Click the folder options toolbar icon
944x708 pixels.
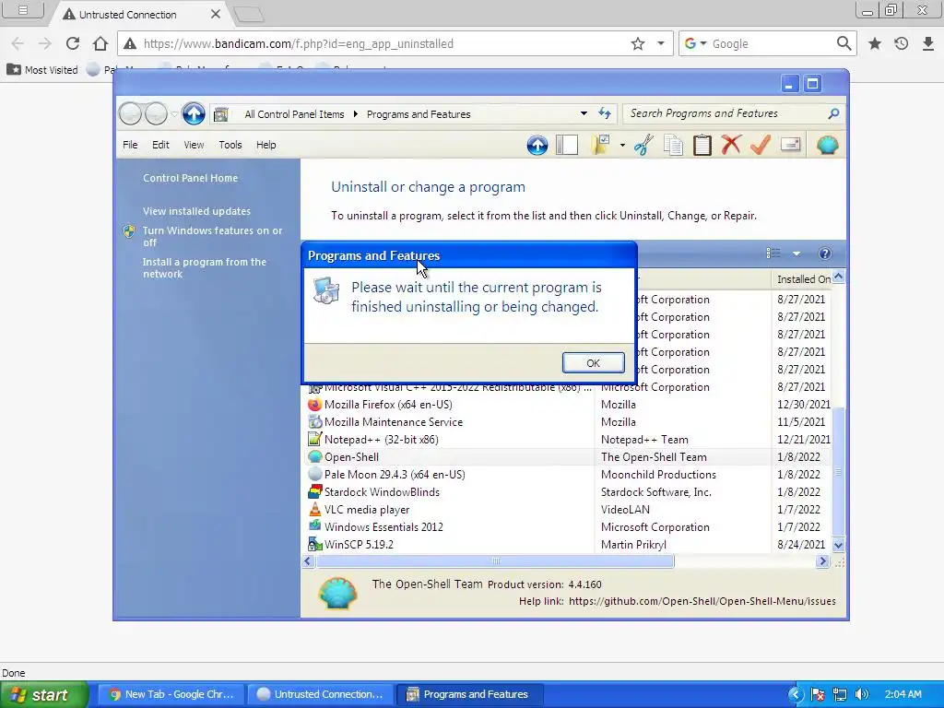point(601,145)
